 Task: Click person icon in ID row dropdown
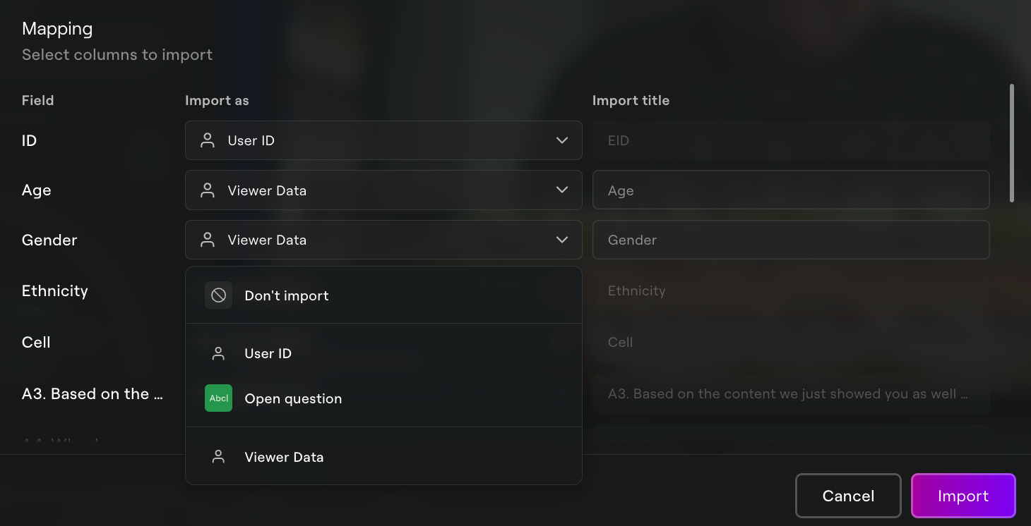[207, 140]
